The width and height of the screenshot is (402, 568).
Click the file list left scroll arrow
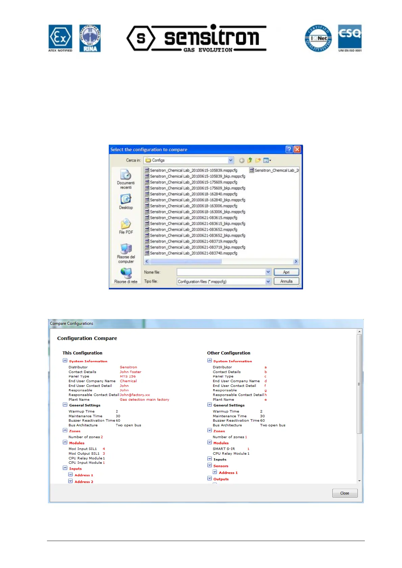click(147, 261)
